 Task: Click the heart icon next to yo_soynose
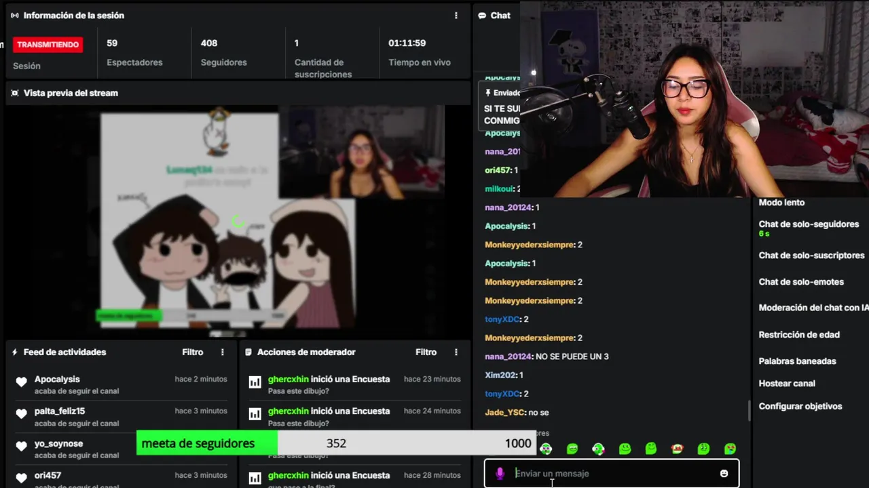click(x=21, y=445)
